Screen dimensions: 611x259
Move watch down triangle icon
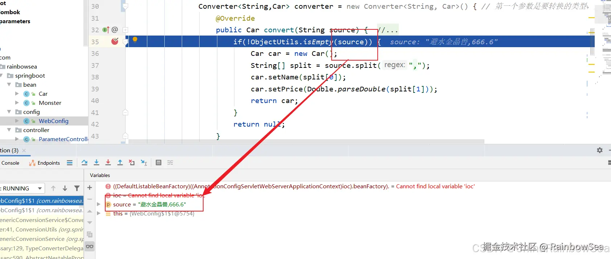coord(90,223)
